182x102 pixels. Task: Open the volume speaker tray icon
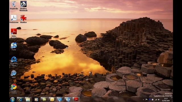pos(159,99)
